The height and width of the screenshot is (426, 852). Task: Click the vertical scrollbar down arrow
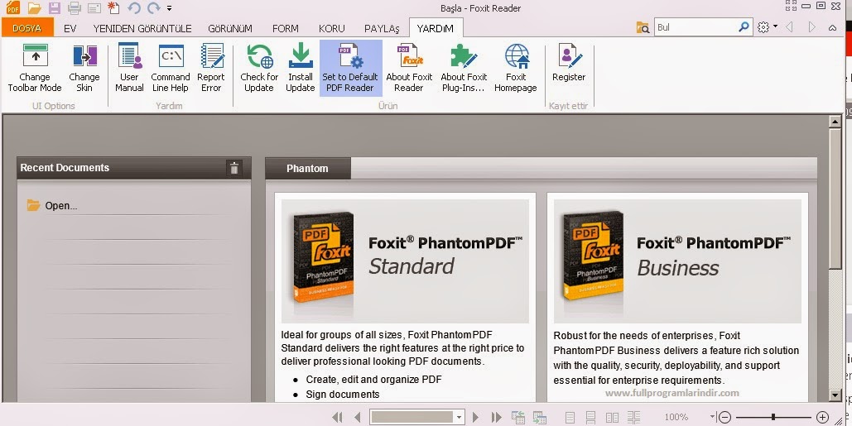(835, 395)
